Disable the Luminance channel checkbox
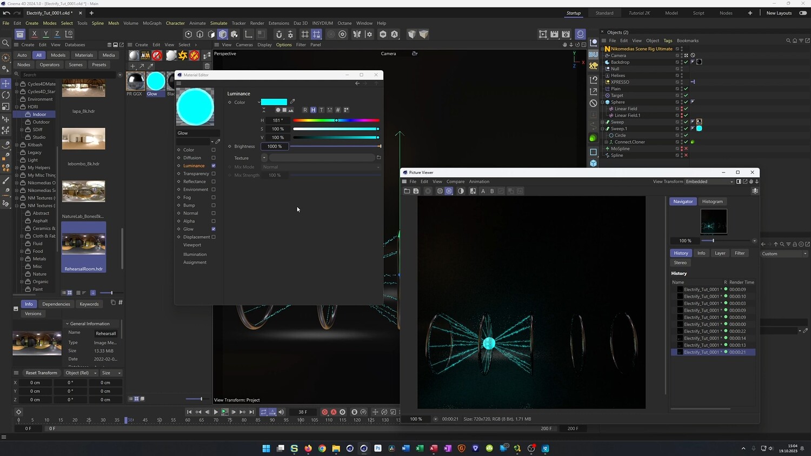The image size is (811, 456). click(x=214, y=165)
